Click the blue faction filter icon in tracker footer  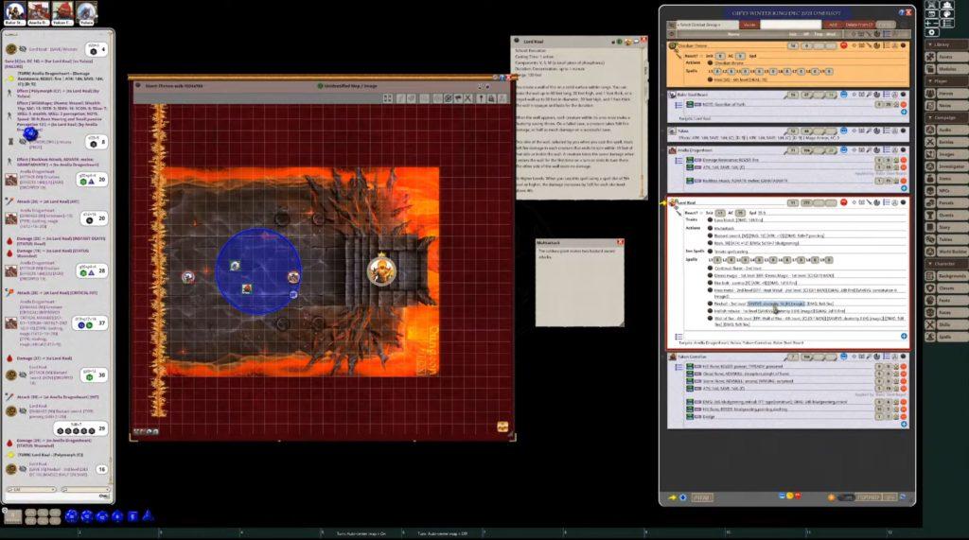click(782, 496)
